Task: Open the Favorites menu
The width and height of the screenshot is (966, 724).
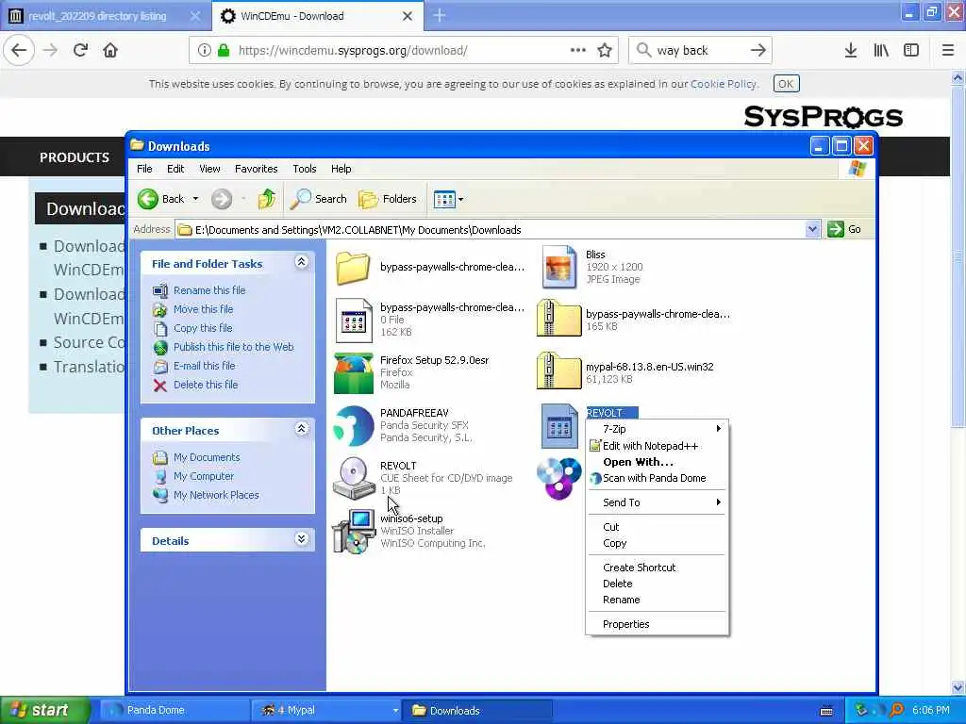Action: pyautogui.click(x=257, y=169)
